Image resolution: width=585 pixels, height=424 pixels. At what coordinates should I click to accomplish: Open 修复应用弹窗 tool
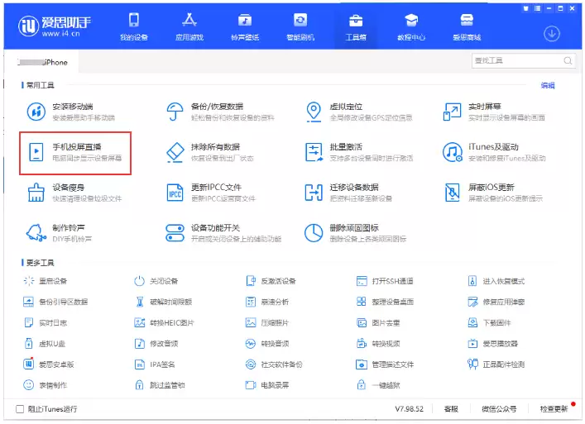click(496, 302)
